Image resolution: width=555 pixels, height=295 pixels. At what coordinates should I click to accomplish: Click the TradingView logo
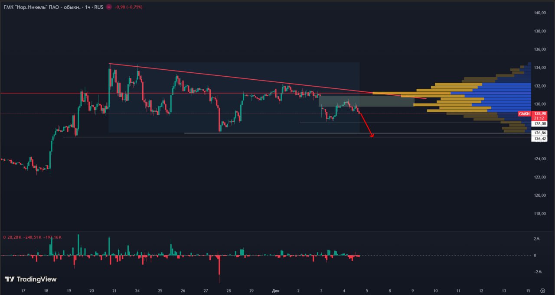point(30,279)
